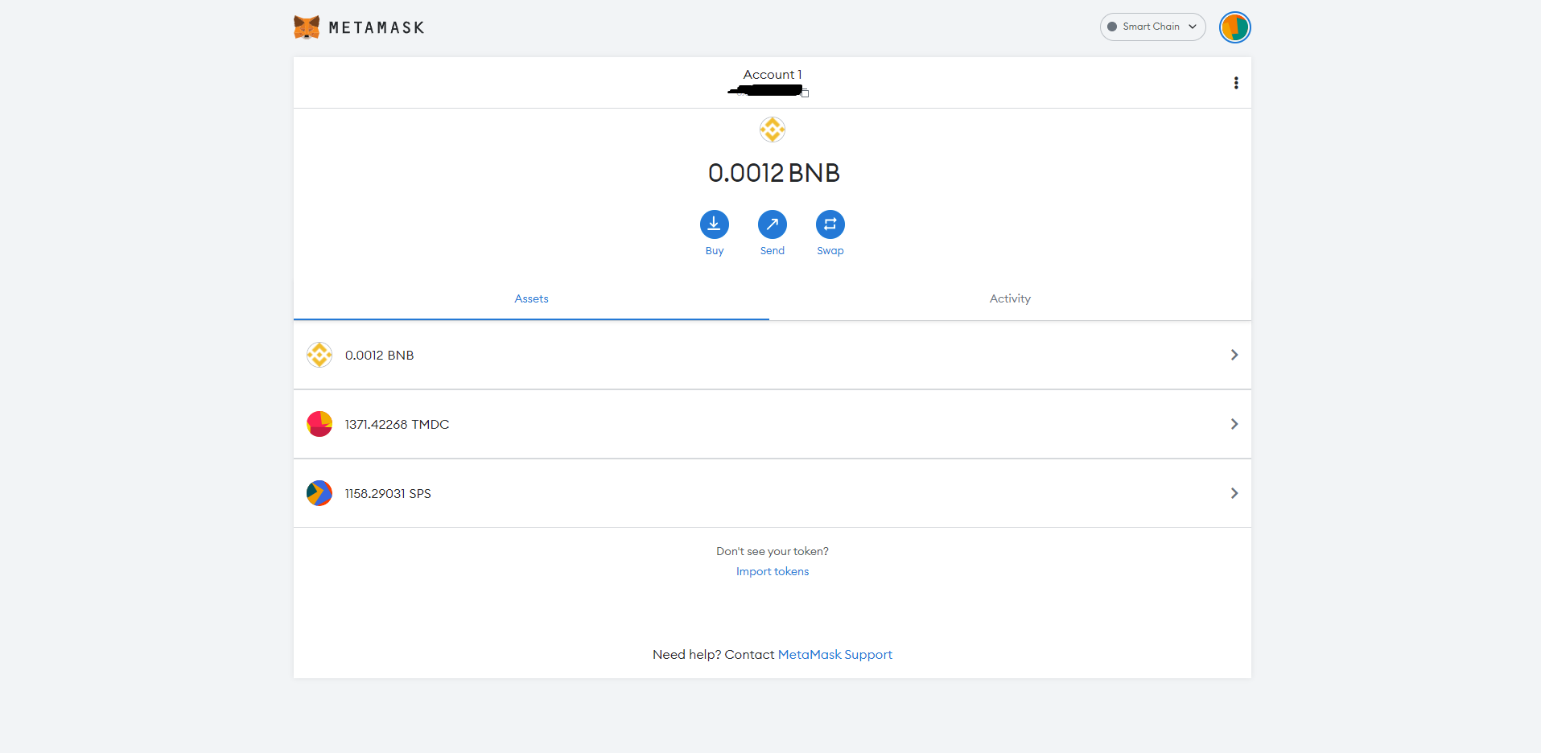Switch to the Activity tab

click(1010, 298)
